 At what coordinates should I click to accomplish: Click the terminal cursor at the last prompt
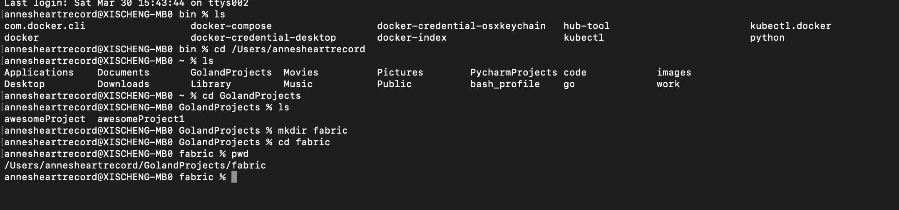[234, 177]
